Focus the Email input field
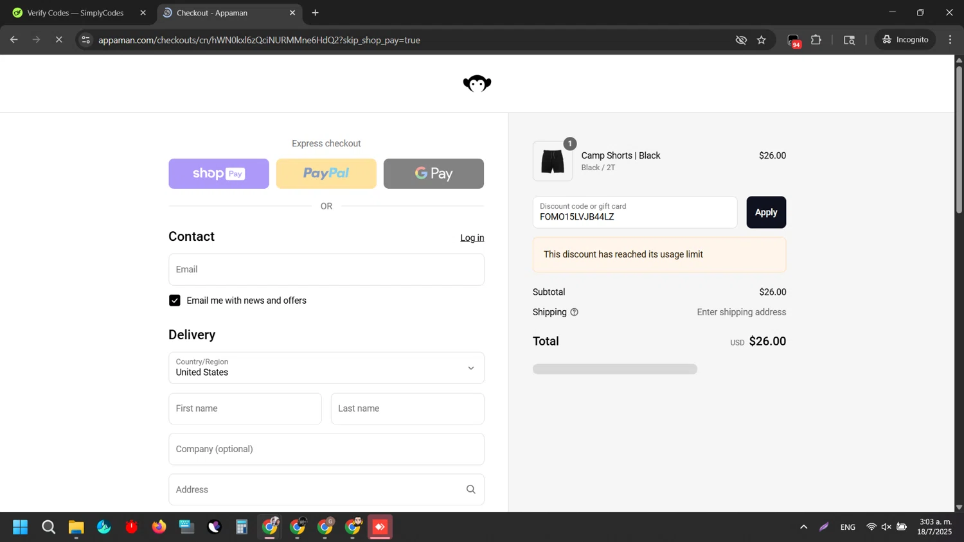Viewport: 964px width, 542px height. click(x=326, y=270)
